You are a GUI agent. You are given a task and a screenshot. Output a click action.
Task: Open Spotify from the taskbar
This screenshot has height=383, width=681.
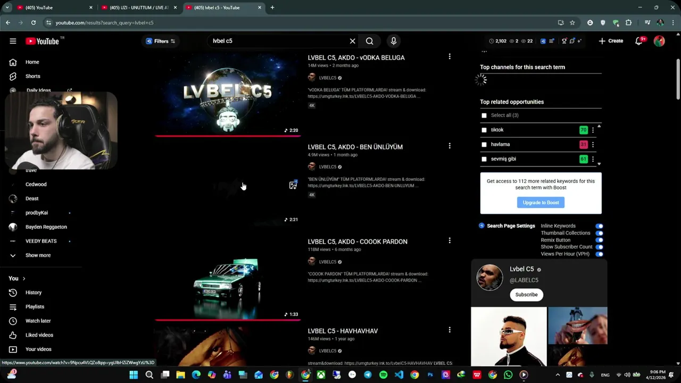point(383,375)
